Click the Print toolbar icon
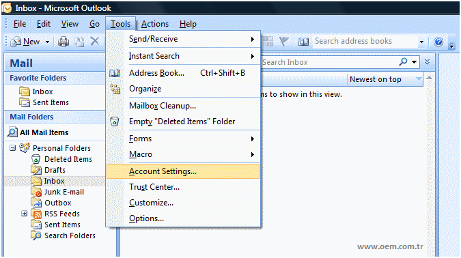Screen dimensions: 461x258 coord(64,42)
